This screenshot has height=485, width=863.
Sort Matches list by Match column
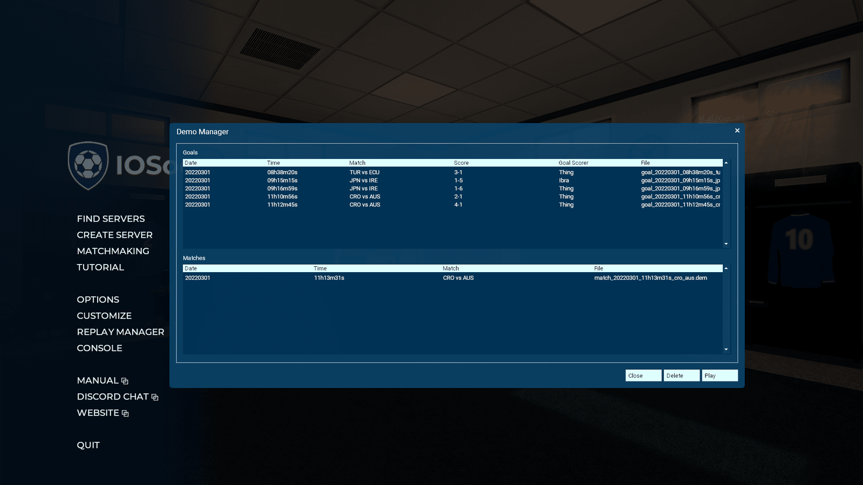[516, 268]
